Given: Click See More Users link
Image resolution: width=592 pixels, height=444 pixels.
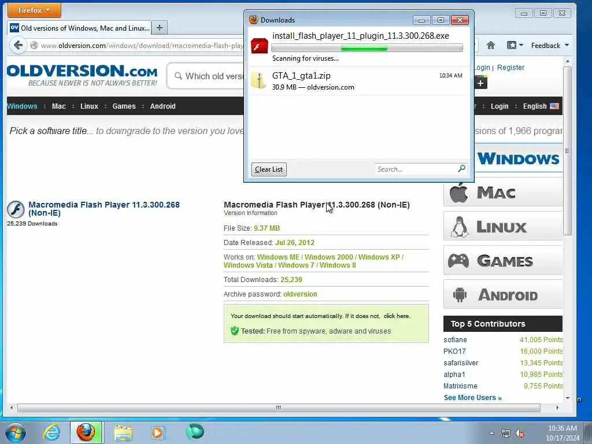Looking at the screenshot, I should point(473,398).
